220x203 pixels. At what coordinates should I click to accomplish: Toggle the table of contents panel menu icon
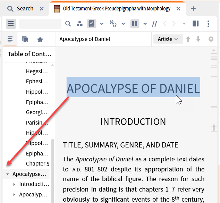click(11, 24)
